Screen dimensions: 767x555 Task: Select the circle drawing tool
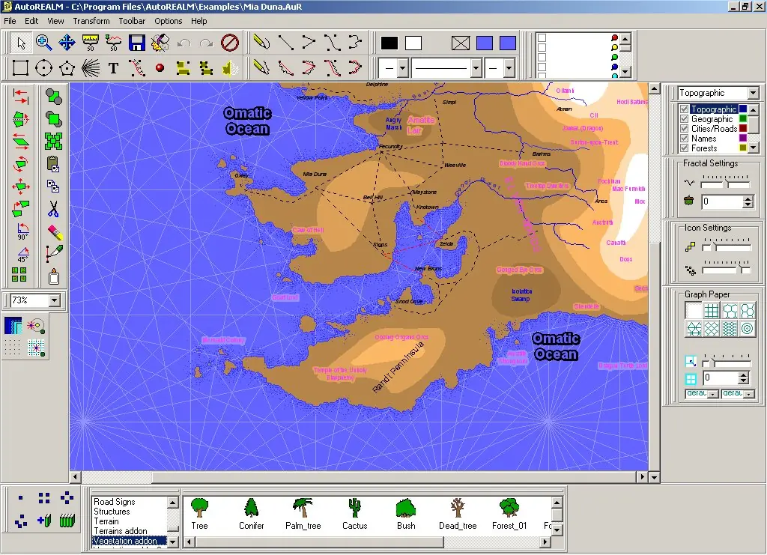(43, 68)
